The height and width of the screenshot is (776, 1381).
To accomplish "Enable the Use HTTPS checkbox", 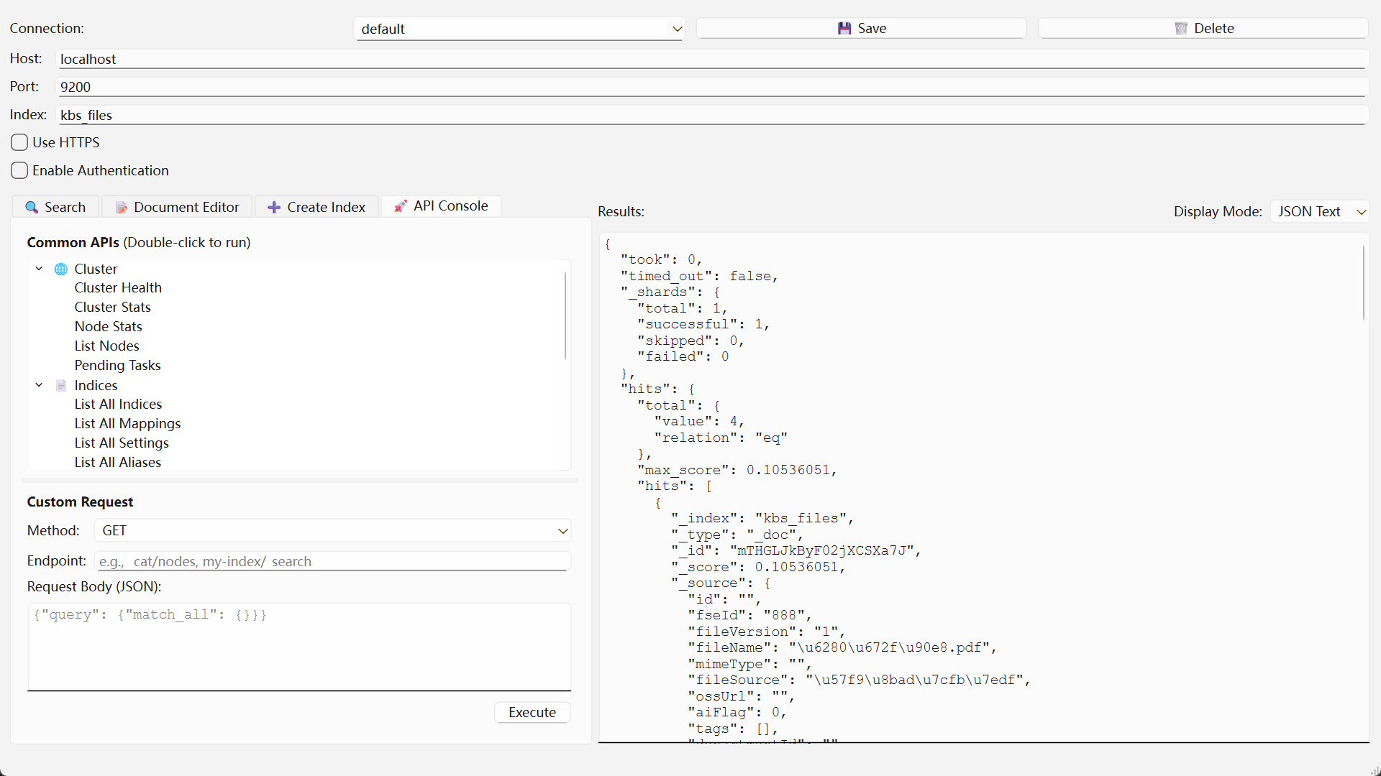I will (x=19, y=142).
